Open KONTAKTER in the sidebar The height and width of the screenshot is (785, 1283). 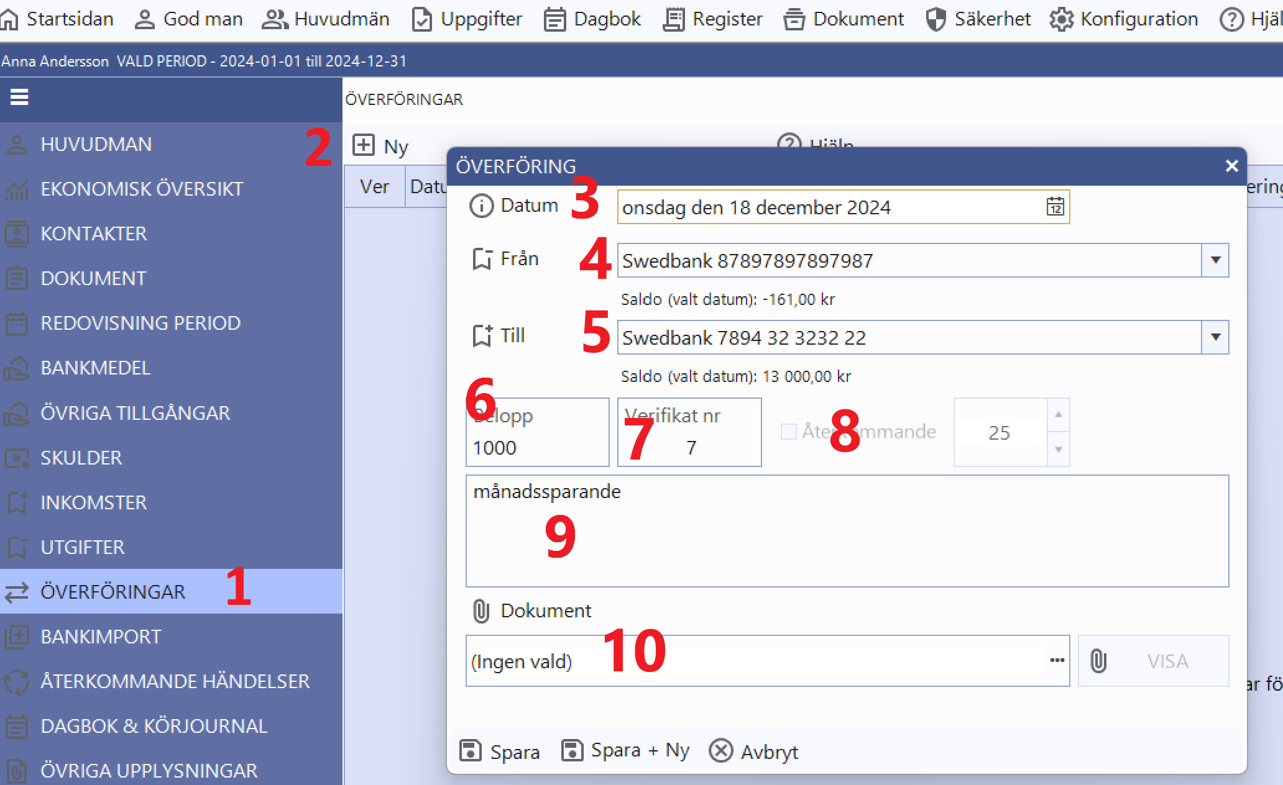171,234
